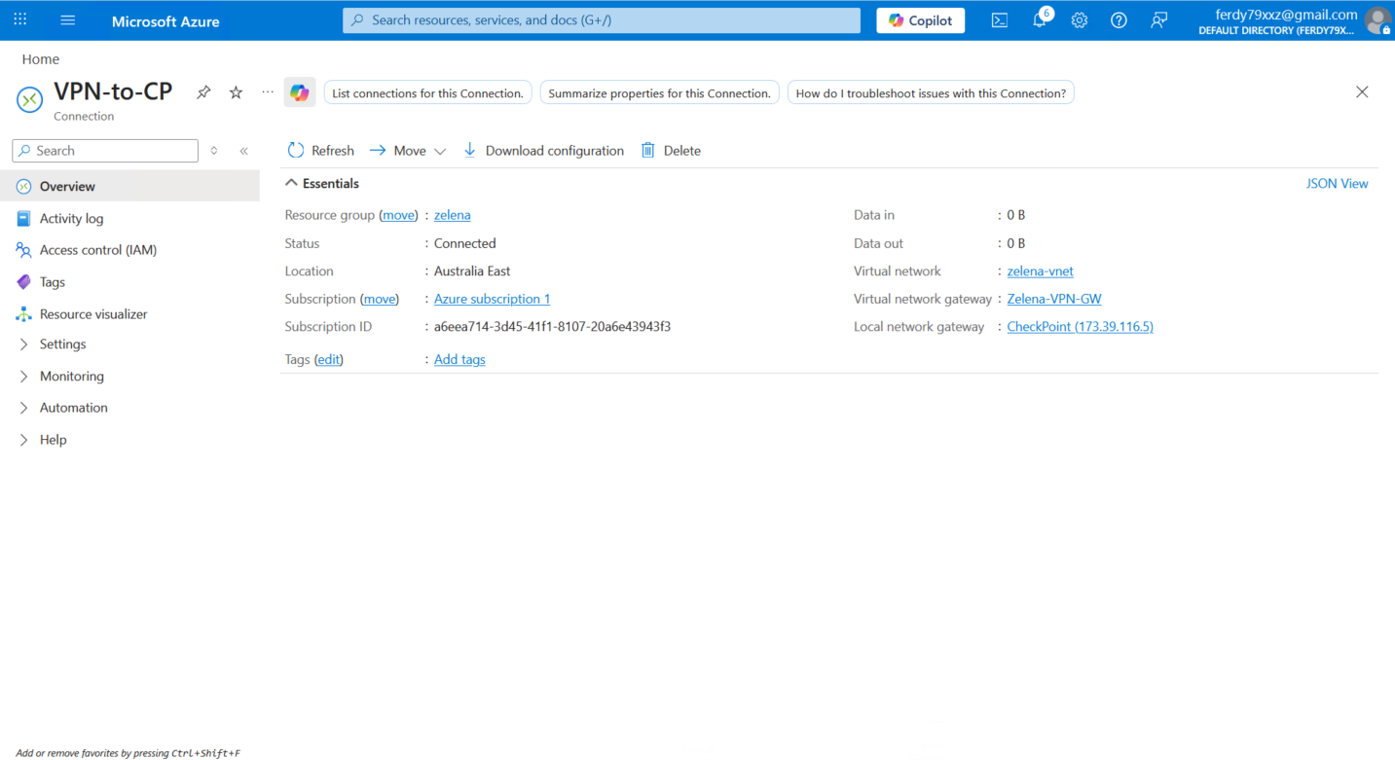Expand the Settings section in sidebar
Viewport: 1395px width, 760px height.
(x=62, y=344)
